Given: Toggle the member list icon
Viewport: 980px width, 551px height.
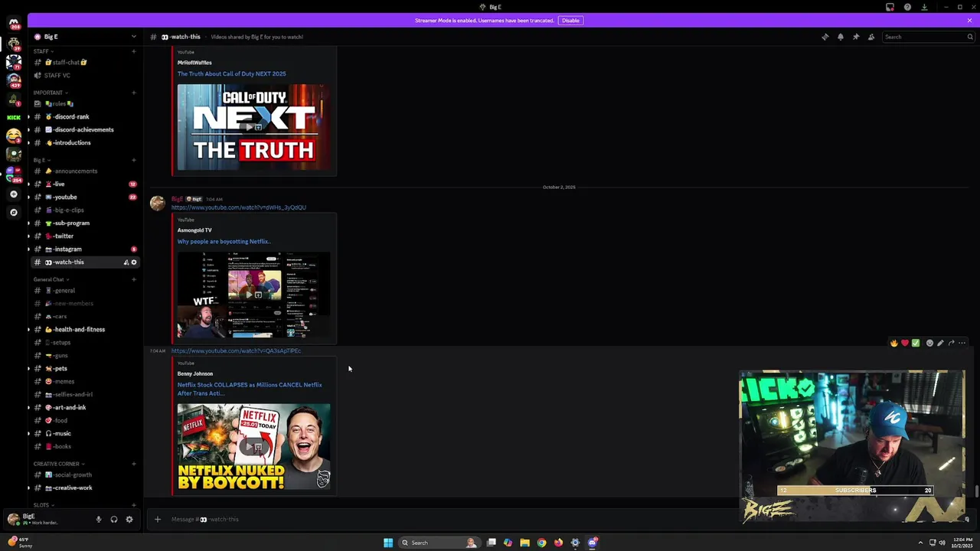Looking at the screenshot, I should (871, 37).
